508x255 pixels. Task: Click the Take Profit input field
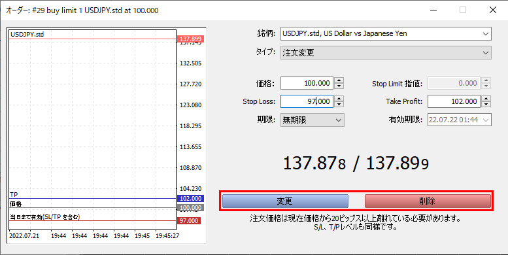point(454,101)
